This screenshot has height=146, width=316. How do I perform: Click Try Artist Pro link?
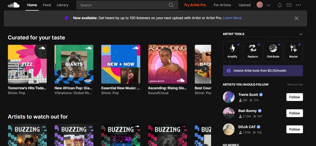point(195,5)
